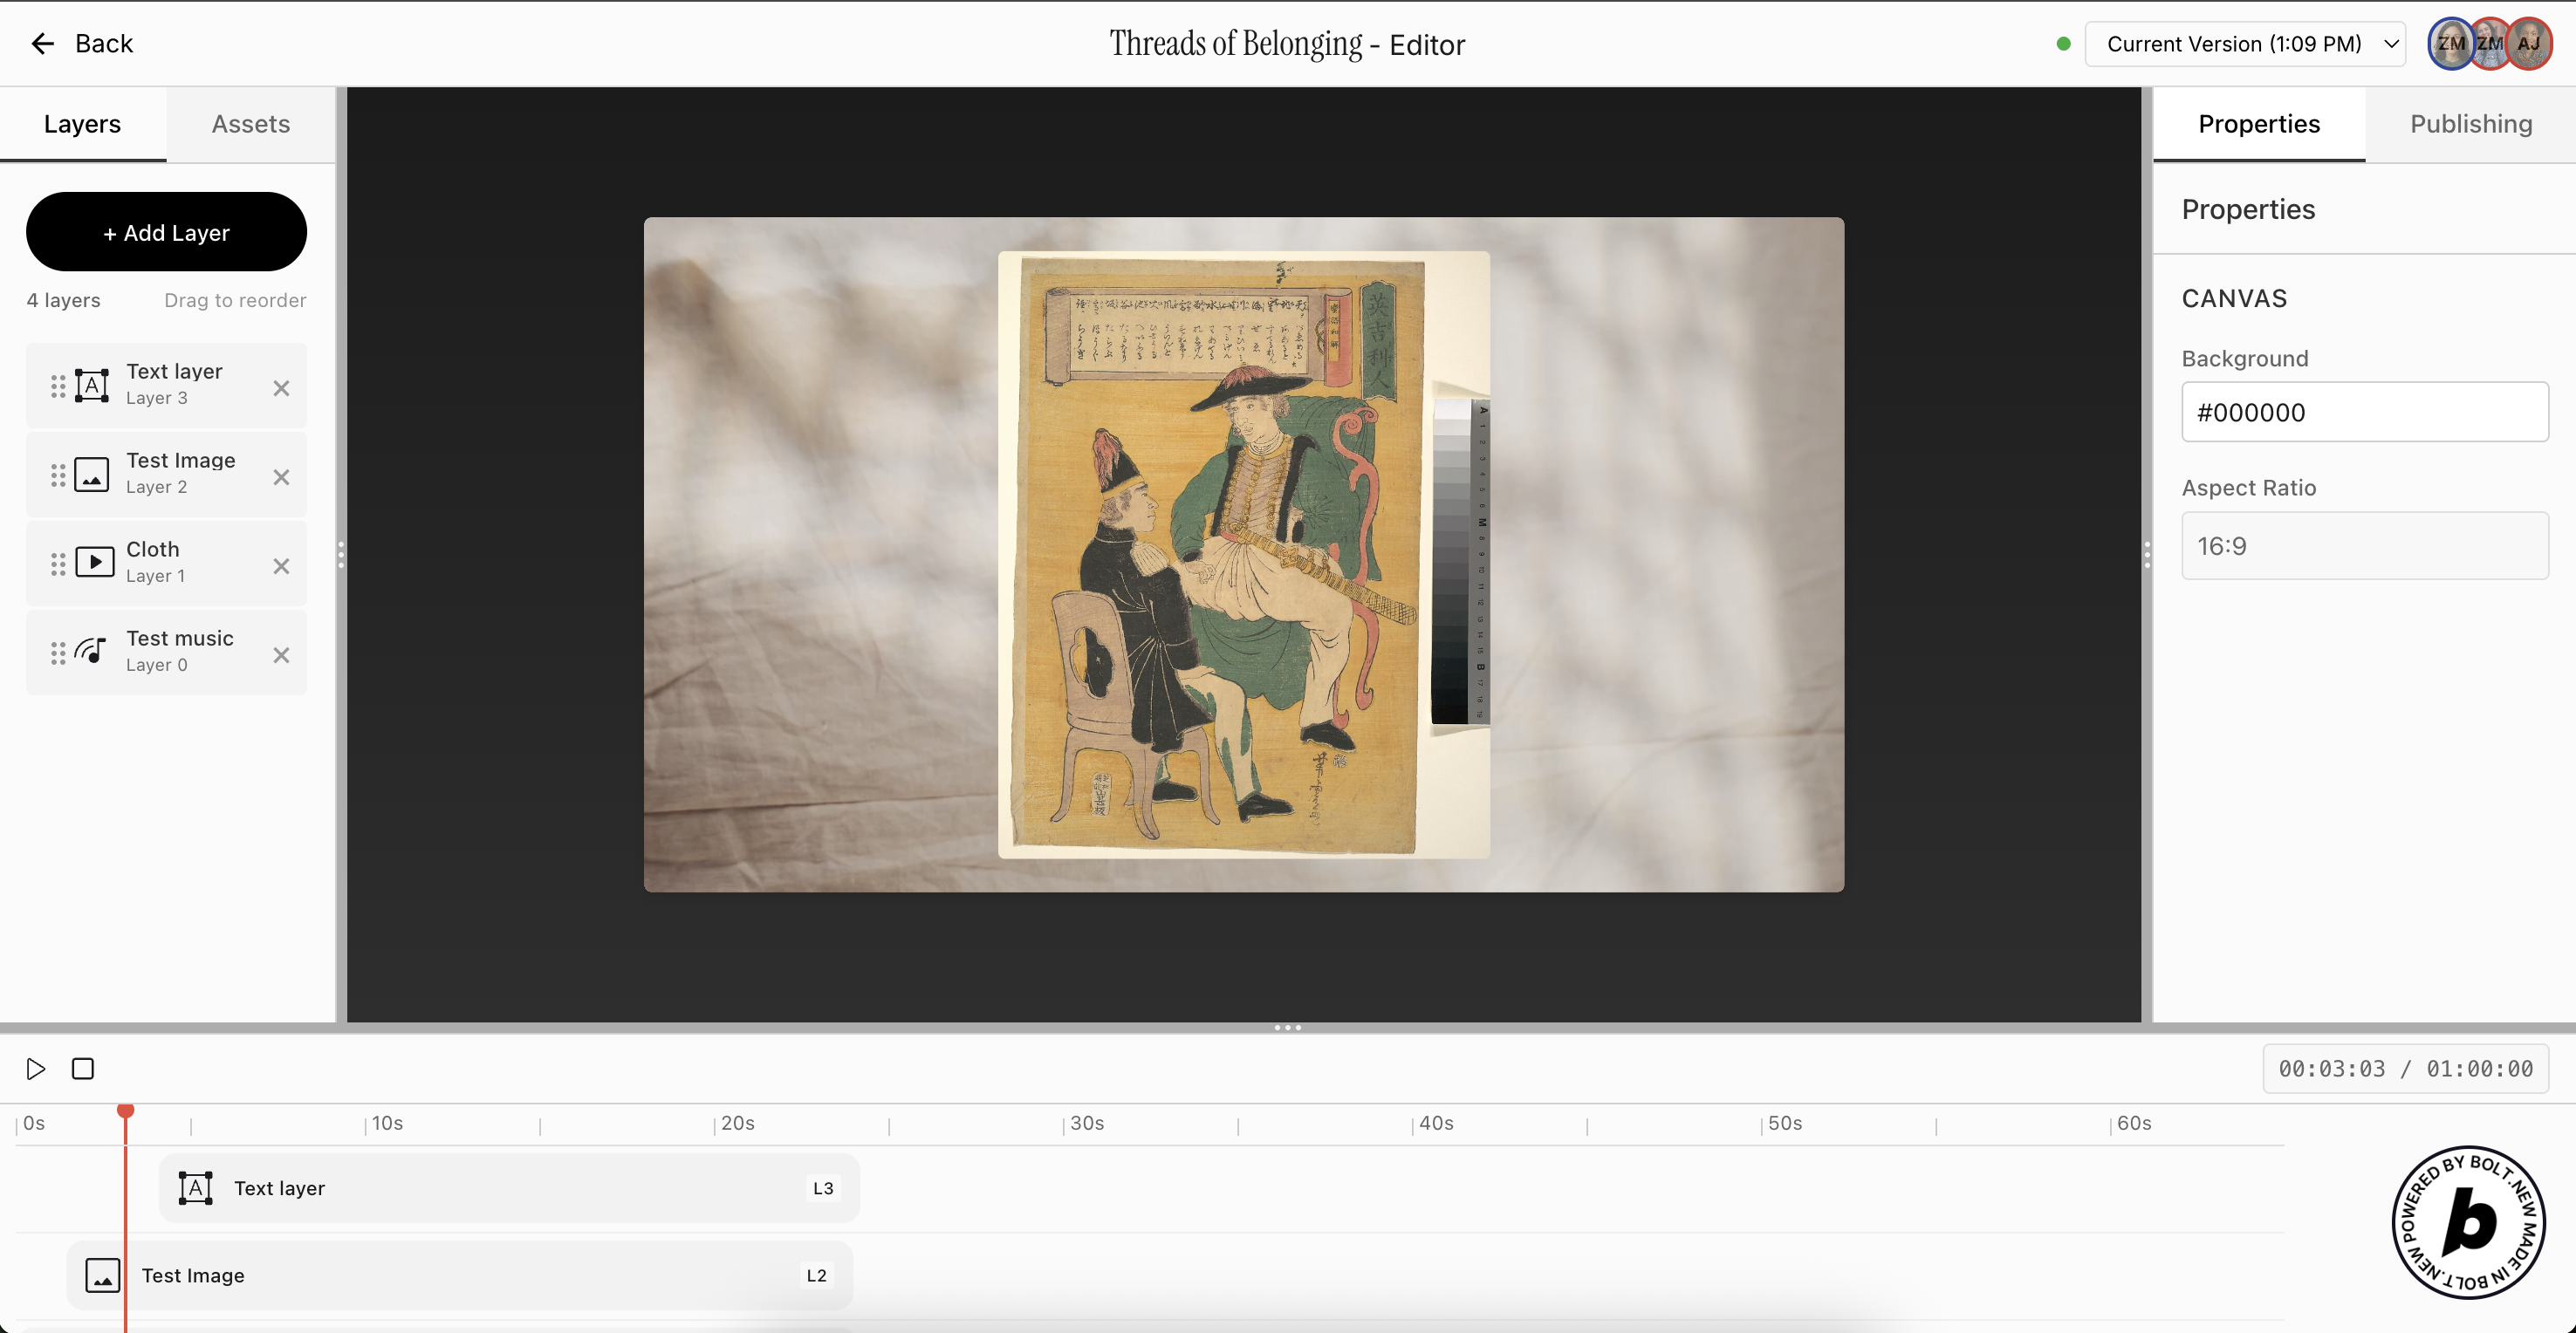Click the Text layer type icon in layers list
This screenshot has width=2576, height=1333.
pyautogui.click(x=92, y=386)
